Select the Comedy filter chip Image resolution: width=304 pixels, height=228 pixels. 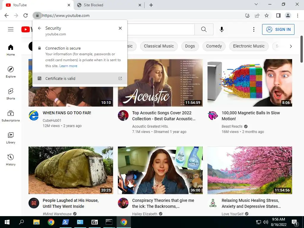click(214, 46)
